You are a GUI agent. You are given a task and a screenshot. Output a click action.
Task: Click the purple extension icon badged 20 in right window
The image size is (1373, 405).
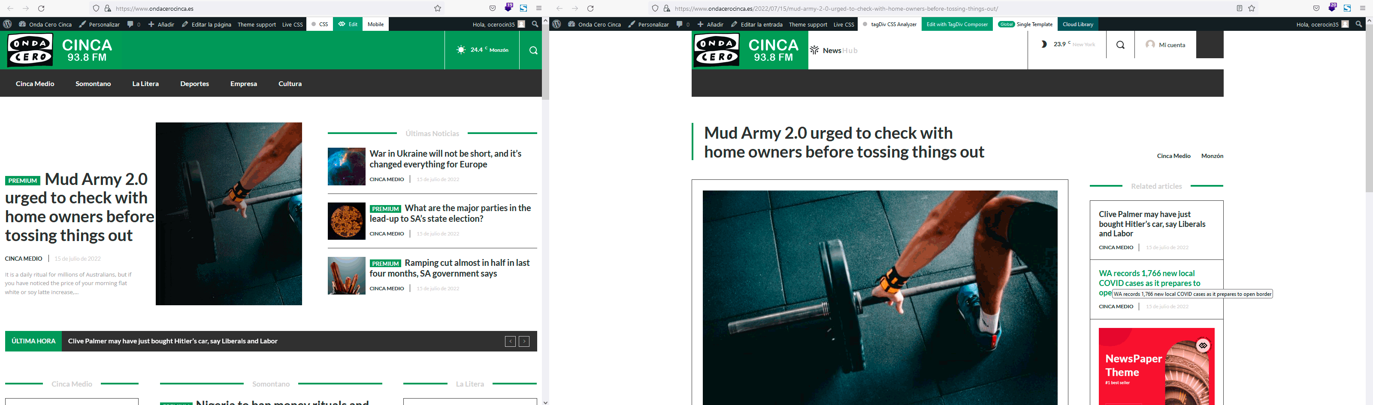pyautogui.click(x=1333, y=7)
